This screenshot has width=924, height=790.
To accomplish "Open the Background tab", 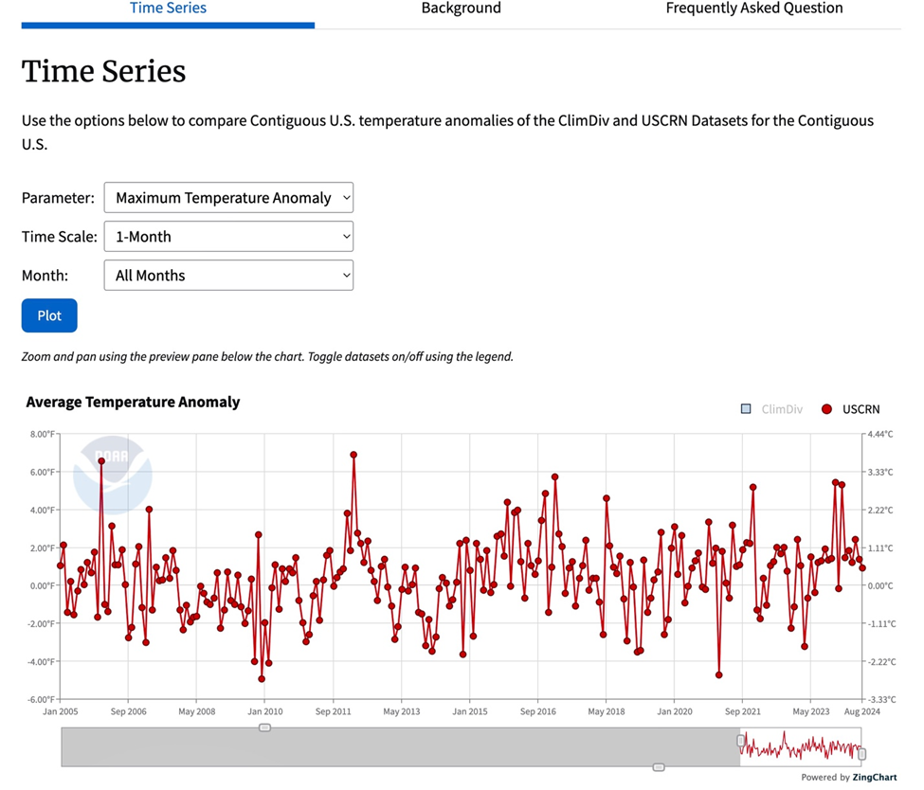I will click(x=461, y=9).
